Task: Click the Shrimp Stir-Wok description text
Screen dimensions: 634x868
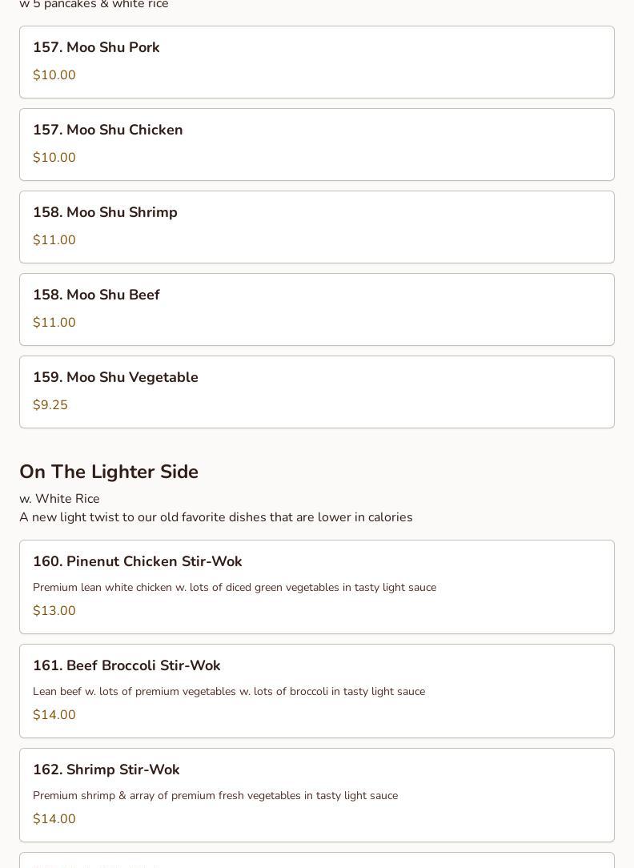Action: point(215,796)
